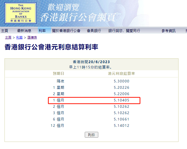Select the highlighted 1 個月 rate 5.10405
The height and width of the screenshot is (149, 187).
121,100
